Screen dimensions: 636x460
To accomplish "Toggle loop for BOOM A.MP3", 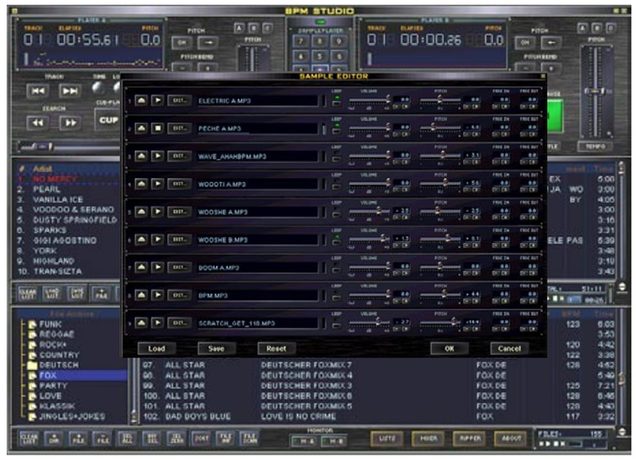I will [336, 270].
